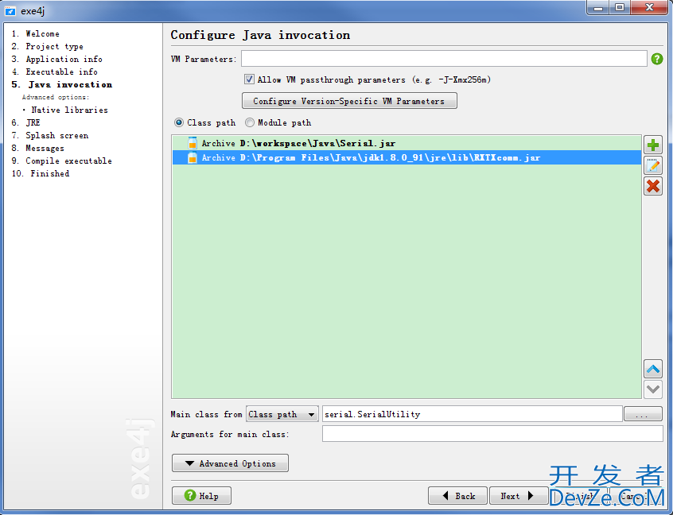The height and width of the screenshot is (515, 673).
Task: Add a new class path entry
Action: [x=653, y=145]
